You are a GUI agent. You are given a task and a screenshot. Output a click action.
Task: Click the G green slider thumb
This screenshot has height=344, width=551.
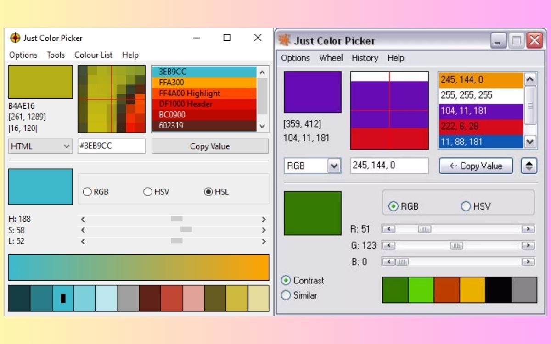click(x=456, y=246)
